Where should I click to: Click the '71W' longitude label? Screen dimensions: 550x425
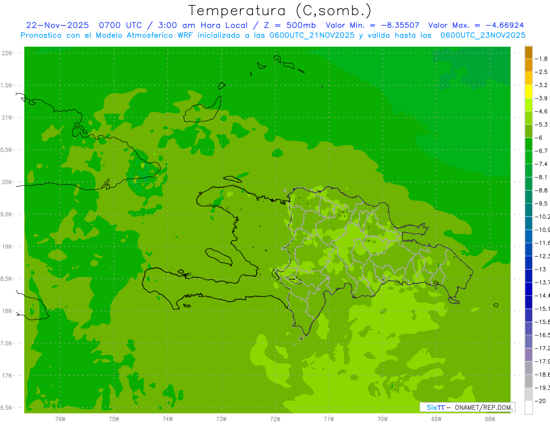pyautogui.click(x=329, y=419)
